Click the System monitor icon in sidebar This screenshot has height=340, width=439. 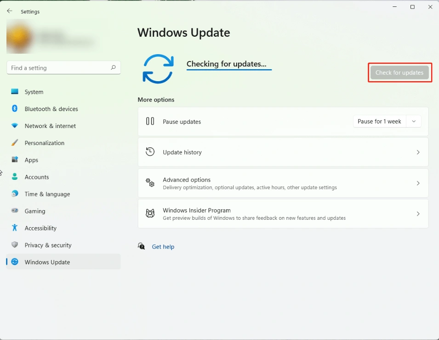[x=15, y=92]
